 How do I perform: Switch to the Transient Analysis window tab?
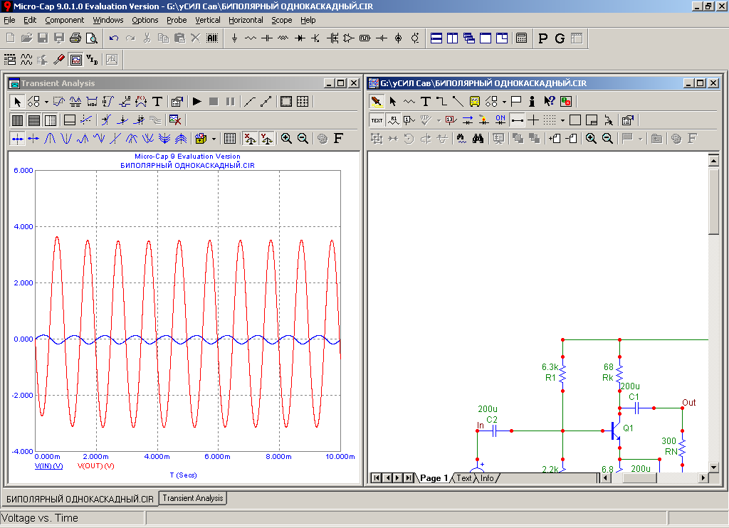pyautogui.click(x=193, y=498)
